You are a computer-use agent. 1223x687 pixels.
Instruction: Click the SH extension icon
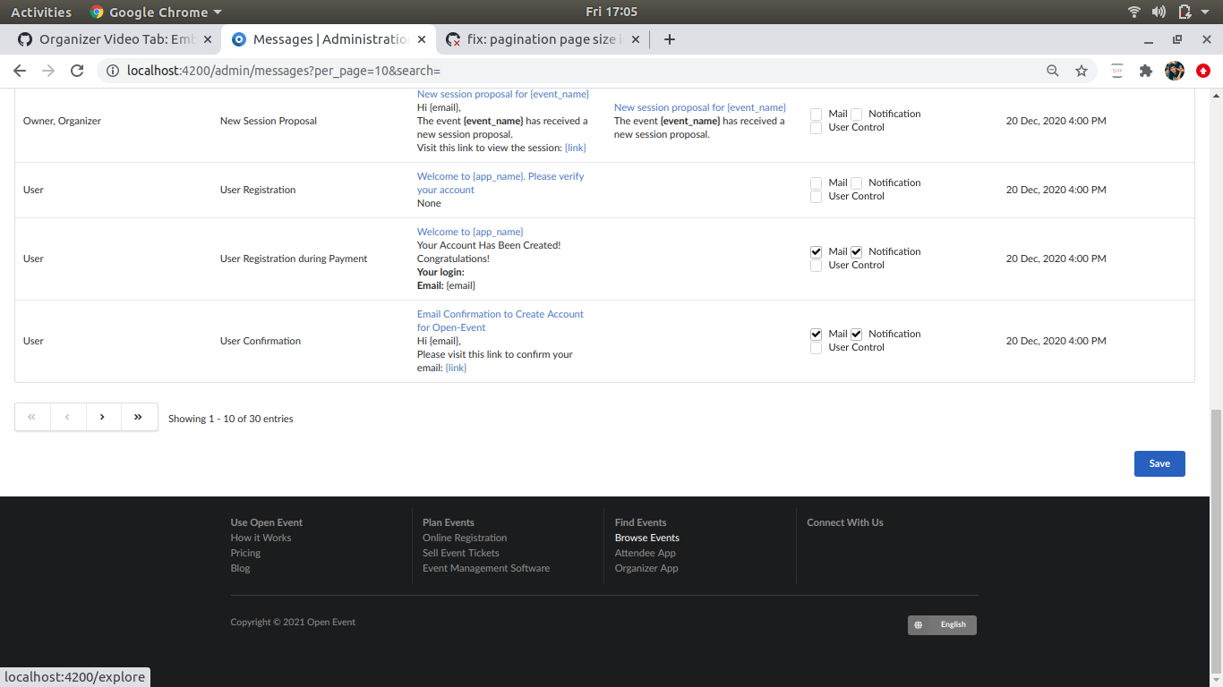tap(1116, 70)
